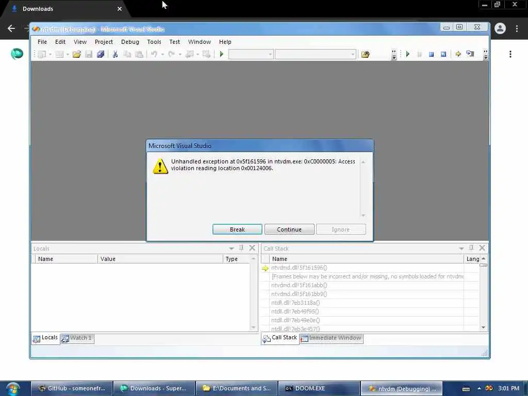Viewport: 528px width, 396px height.
Task: Select call stack frame ntvdmd.dll!5f161596()
Action: pos(367,268)
